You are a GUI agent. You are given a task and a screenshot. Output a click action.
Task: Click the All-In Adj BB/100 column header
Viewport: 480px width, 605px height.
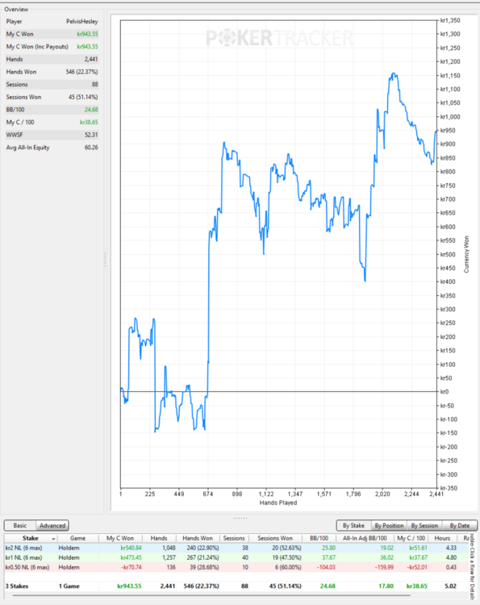[x=365, y=538]
